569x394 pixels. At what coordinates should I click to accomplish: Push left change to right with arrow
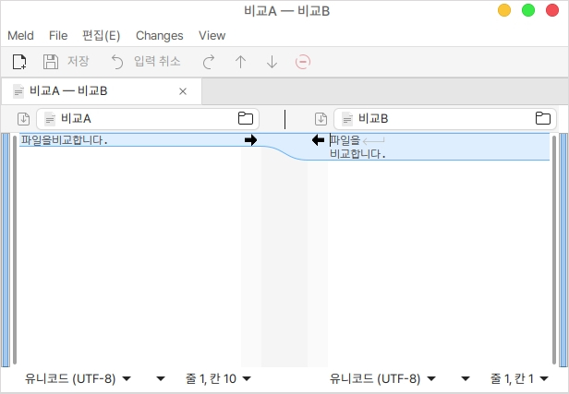250,140
